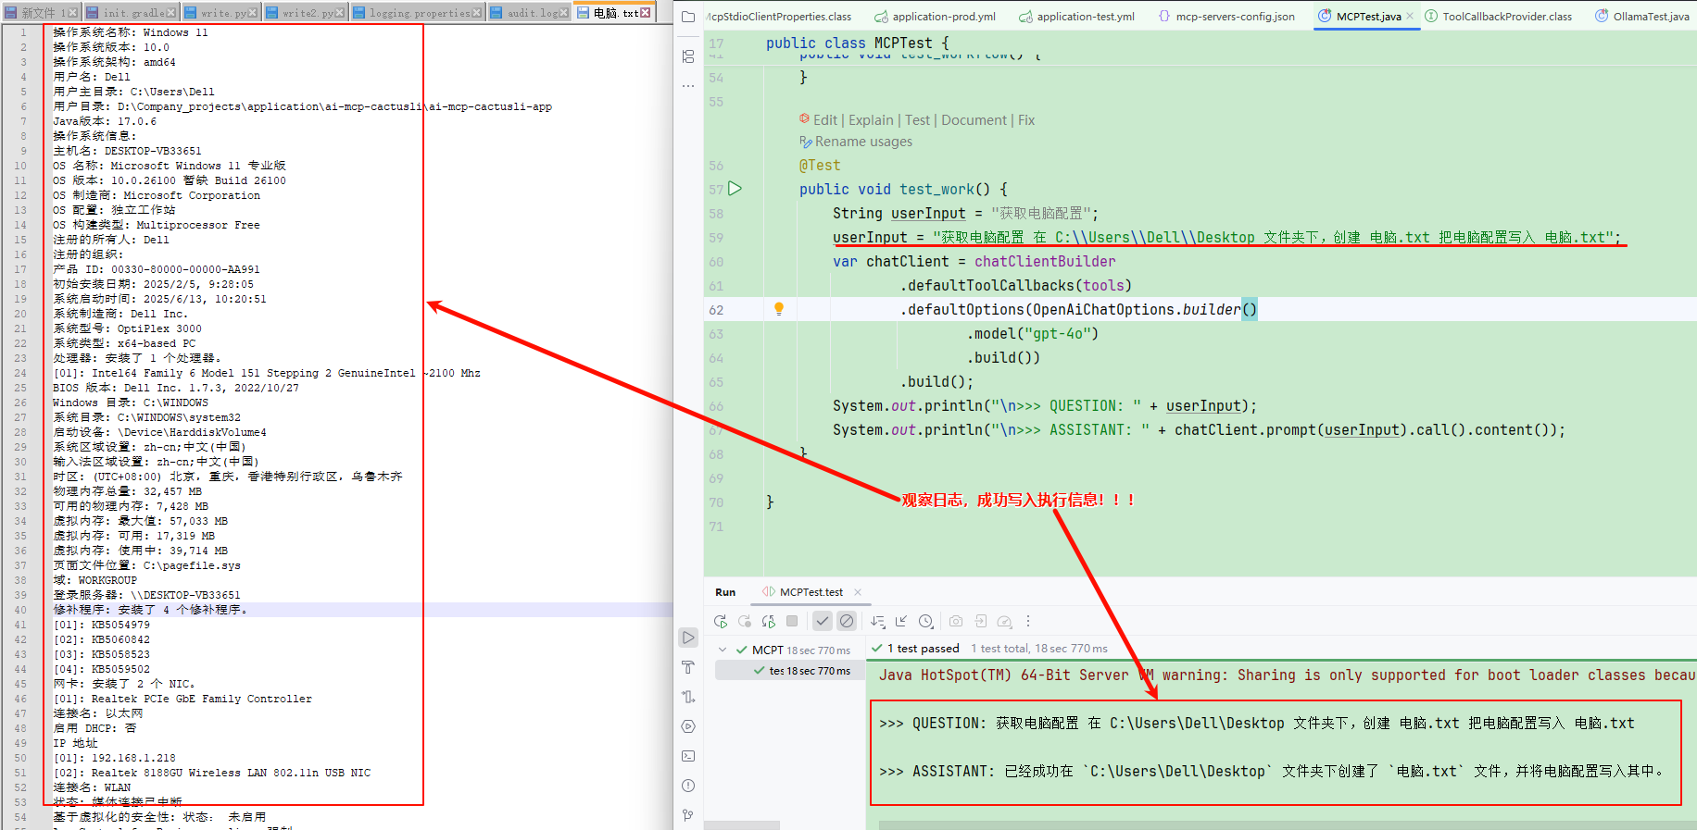Screen dimensions: 1697x830
Task: Open the Project folder tool window icon
Action: click(688, 17)
